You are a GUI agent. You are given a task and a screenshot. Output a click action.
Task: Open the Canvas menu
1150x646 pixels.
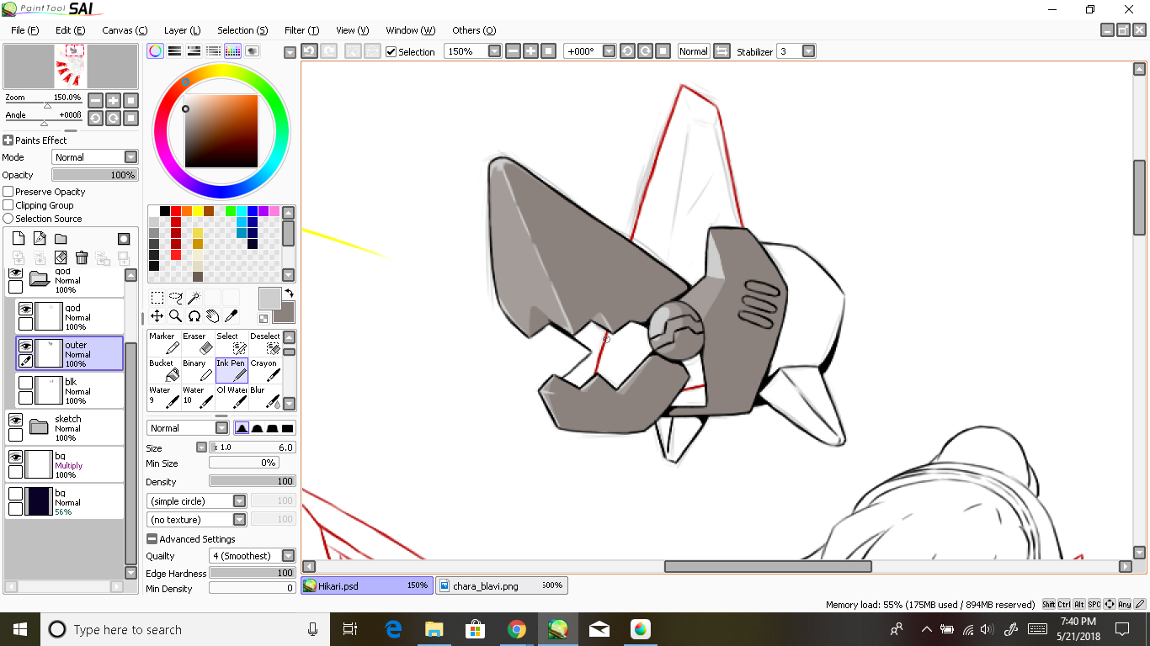[x=125, y=30]
